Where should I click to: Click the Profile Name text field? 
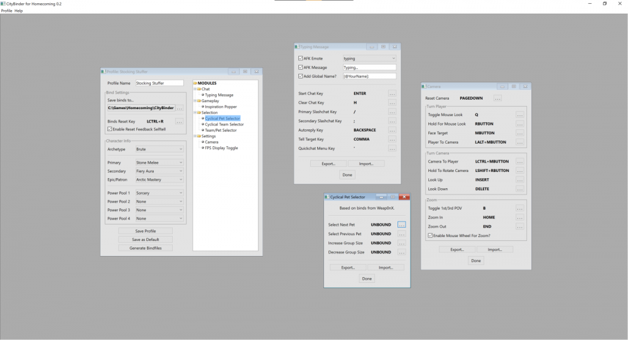pos(160,83)
